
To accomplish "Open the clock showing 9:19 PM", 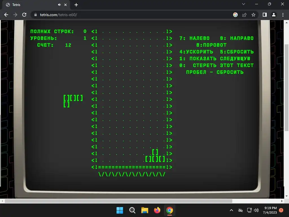I will point(270,210).
